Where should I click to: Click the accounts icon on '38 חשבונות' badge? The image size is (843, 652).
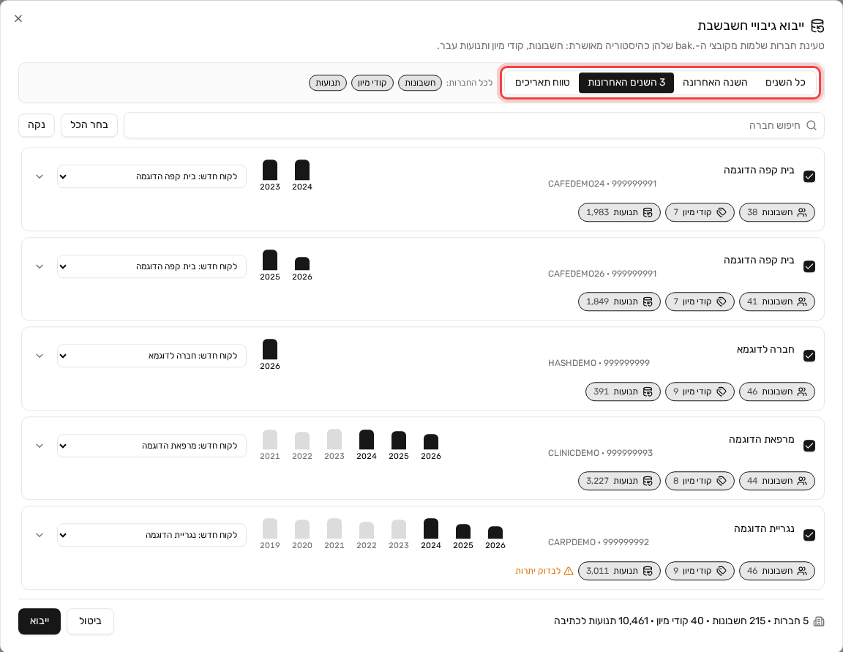point(802,212)
